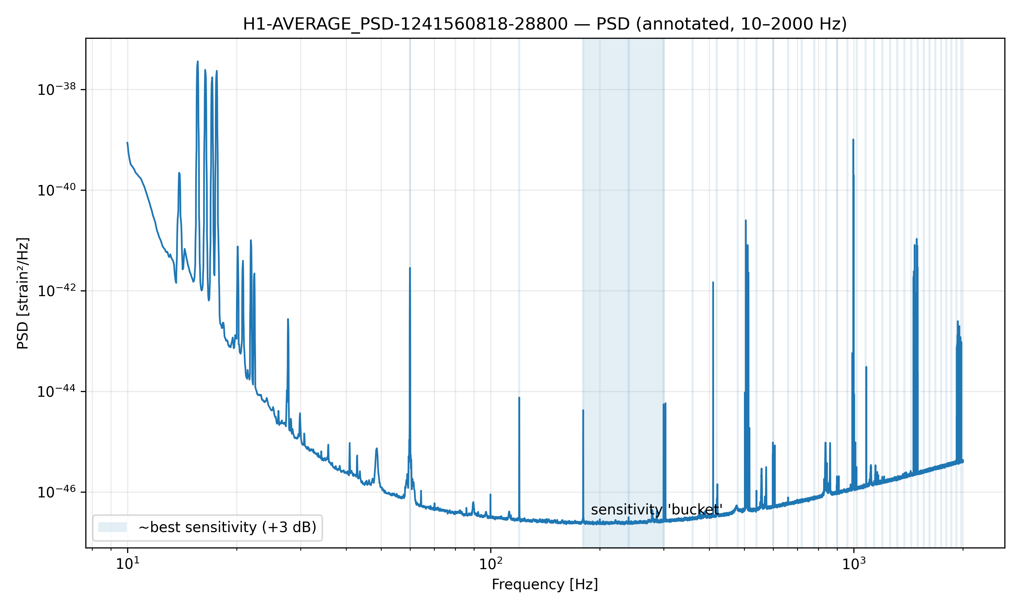Image resolution: width=1020 pixels, height=612 pixels.
Task: Click the legend's light blue color swatch
Action: 112,527
